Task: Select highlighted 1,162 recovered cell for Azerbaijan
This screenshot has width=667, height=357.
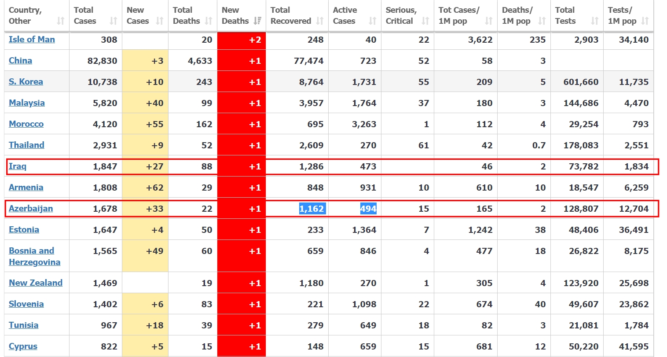Action: pos(312,209)
